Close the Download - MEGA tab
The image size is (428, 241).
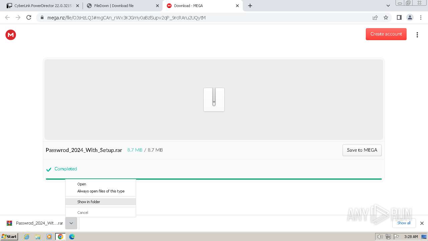point(237,6)
